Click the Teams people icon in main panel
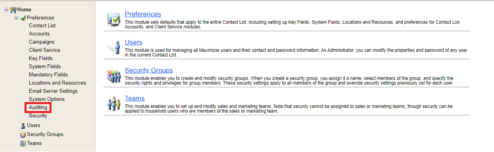 point(114,103)
